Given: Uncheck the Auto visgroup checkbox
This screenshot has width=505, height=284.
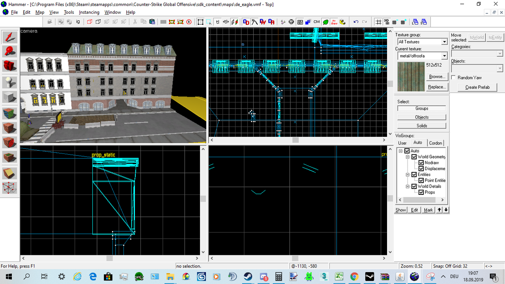Looking at the screenshot, I should coord(407,151).
